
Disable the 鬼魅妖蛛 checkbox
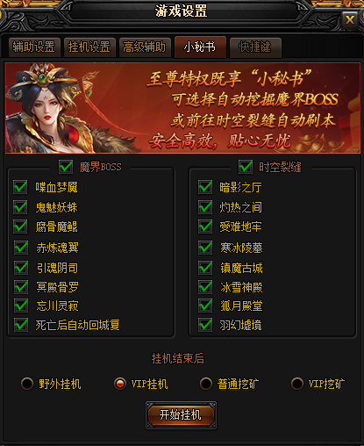[x=20, y=207]
